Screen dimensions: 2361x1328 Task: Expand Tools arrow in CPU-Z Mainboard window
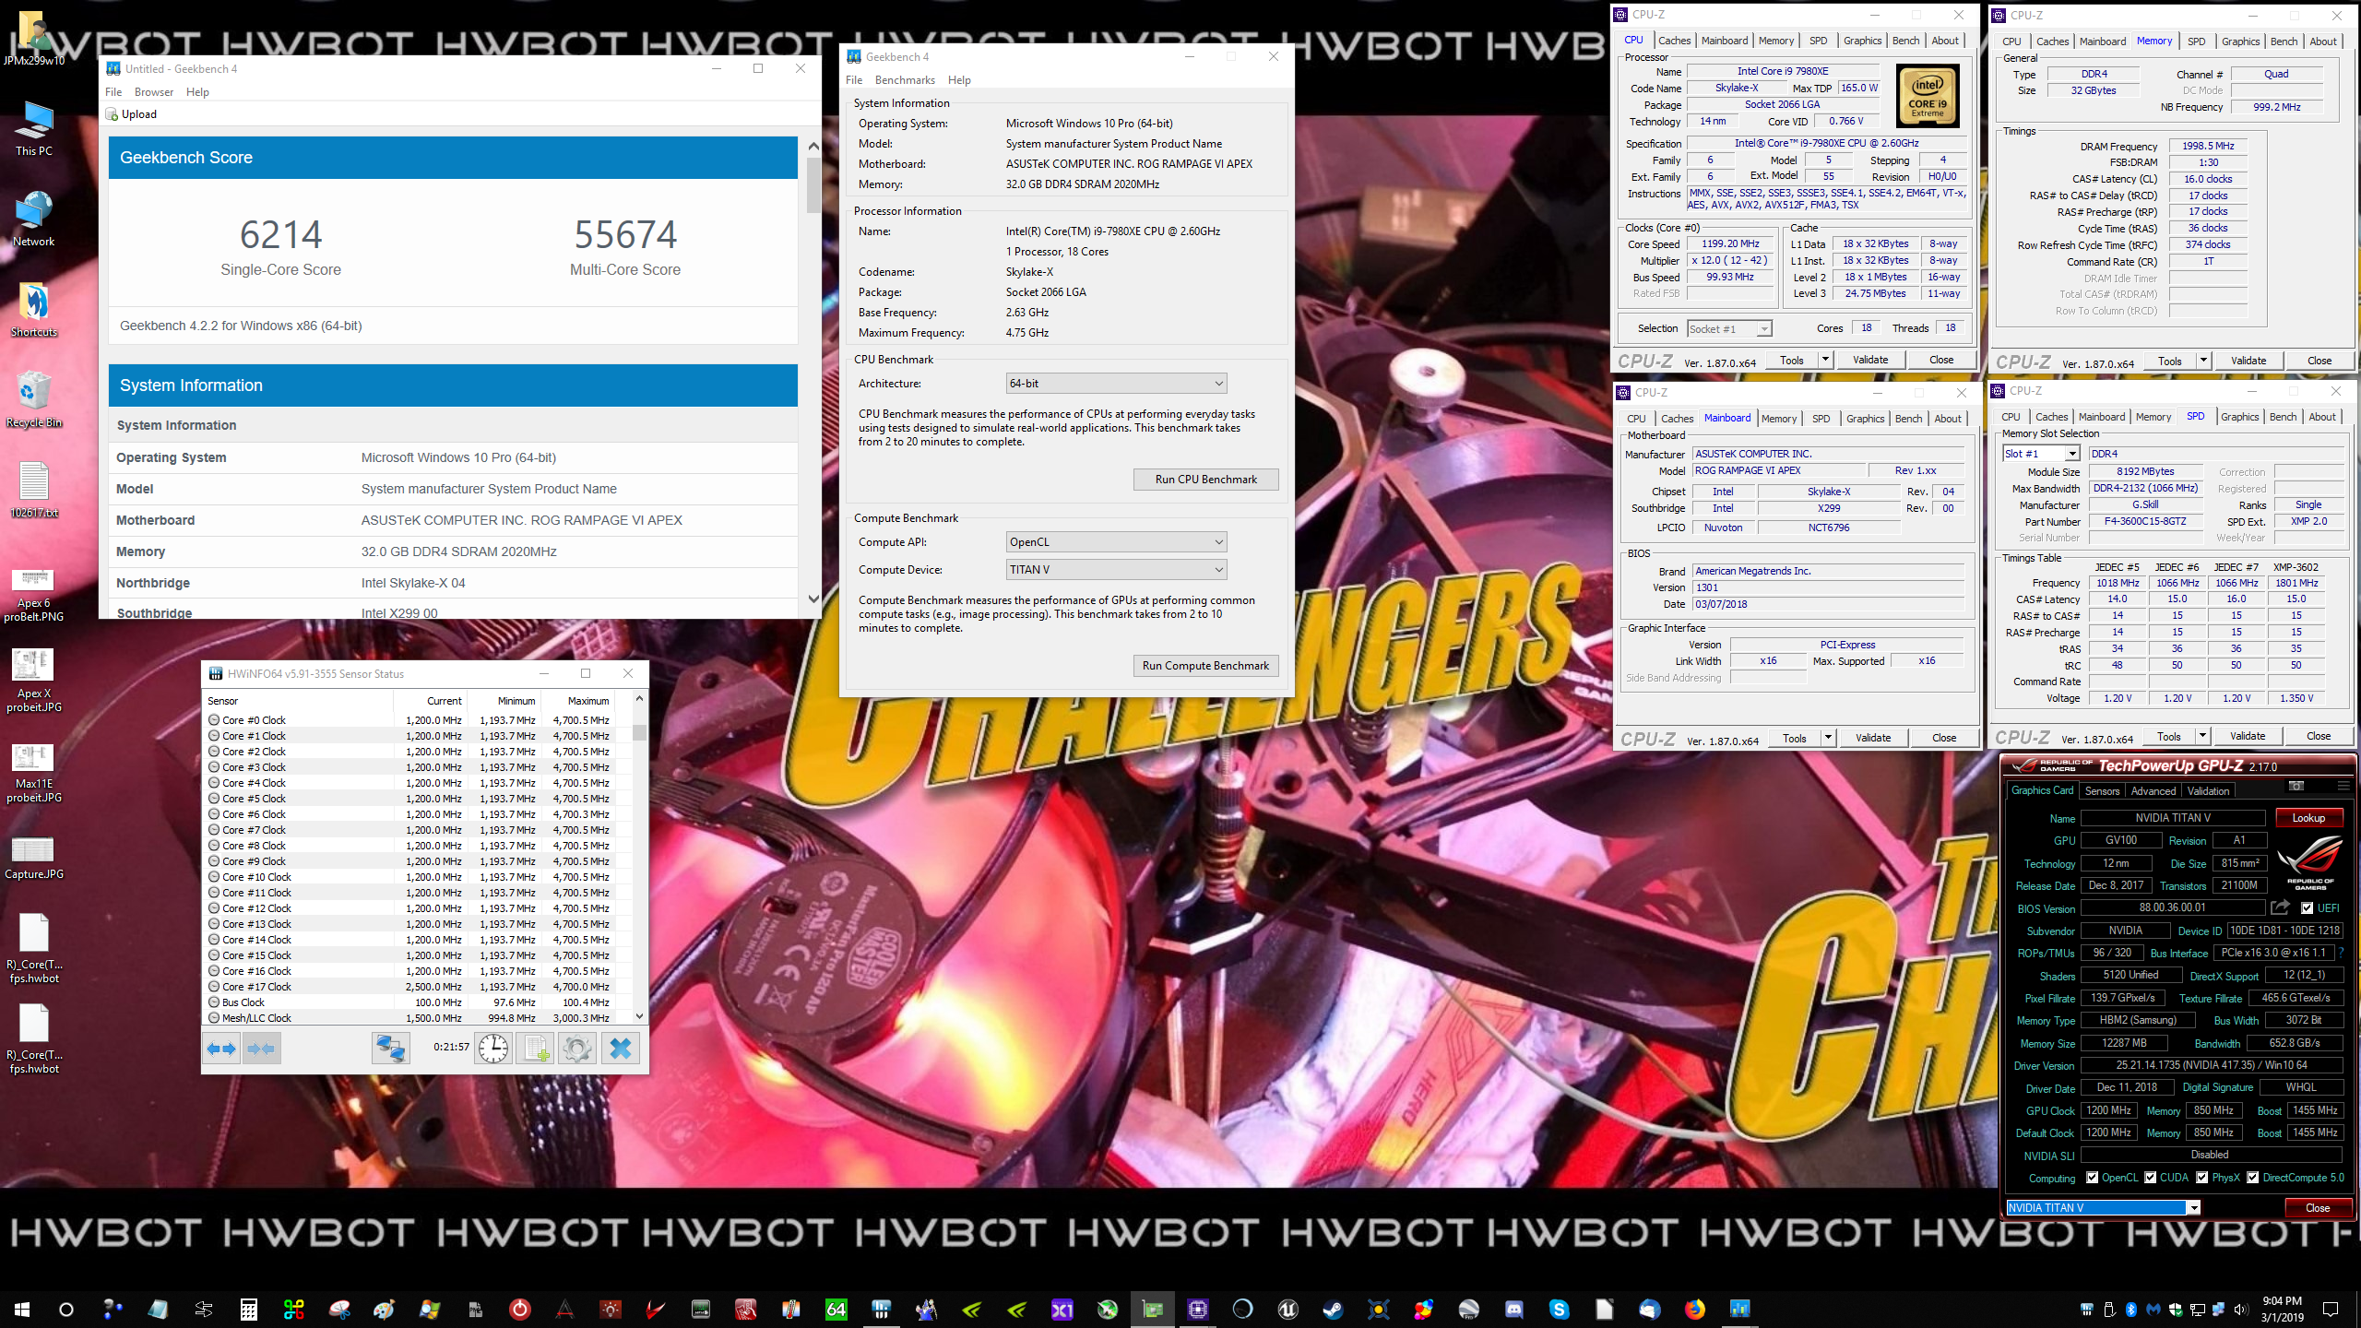(x=1827, y=738)
